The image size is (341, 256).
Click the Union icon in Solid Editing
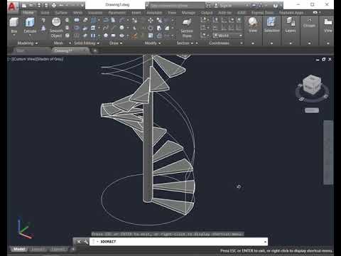77,21
